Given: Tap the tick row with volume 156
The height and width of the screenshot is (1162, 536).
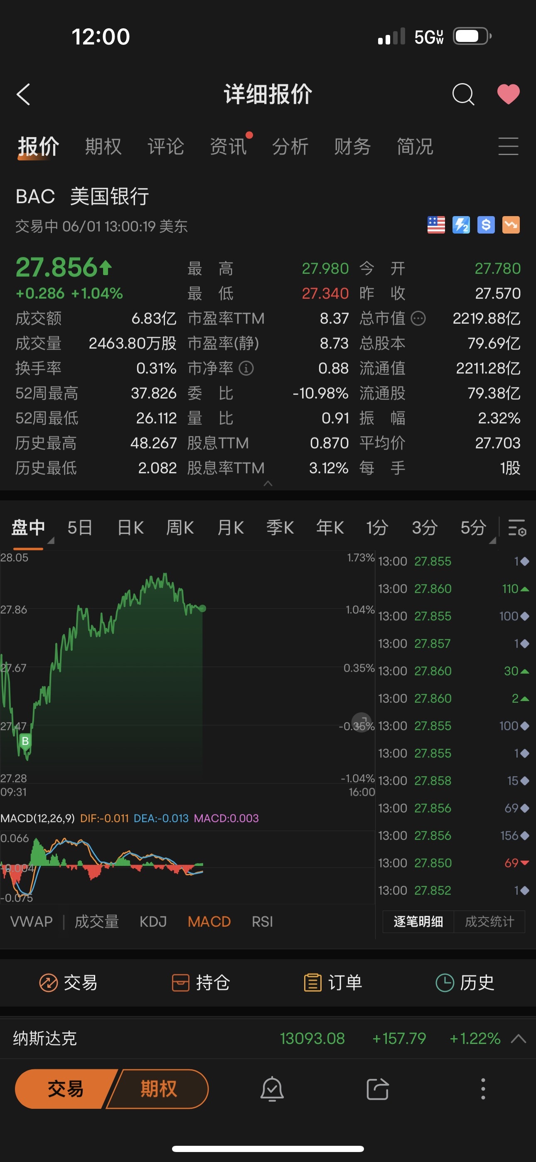Looking at the screenshot, I should [453, 835].
